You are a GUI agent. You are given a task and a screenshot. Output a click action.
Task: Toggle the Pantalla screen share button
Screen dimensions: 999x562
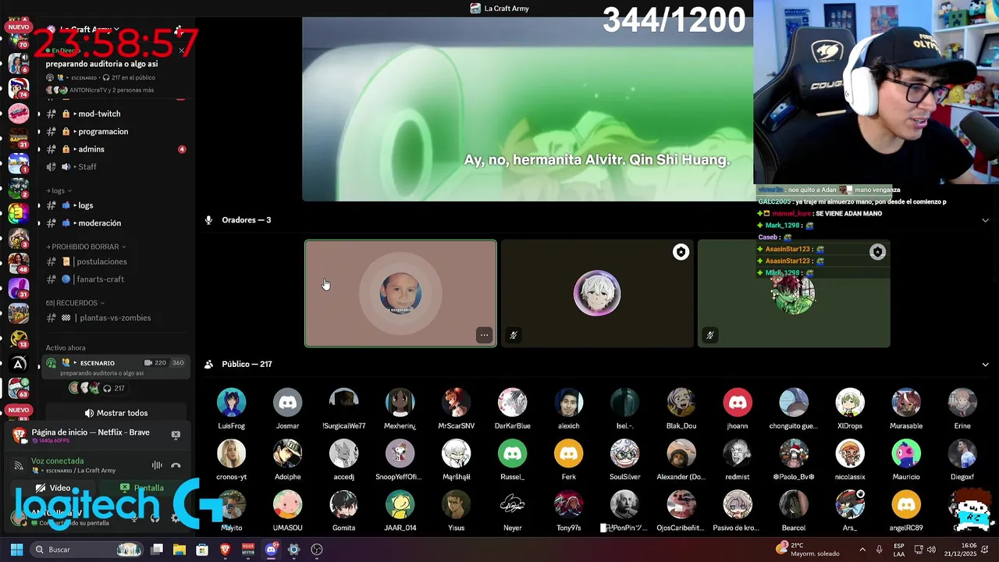(143, 488)
